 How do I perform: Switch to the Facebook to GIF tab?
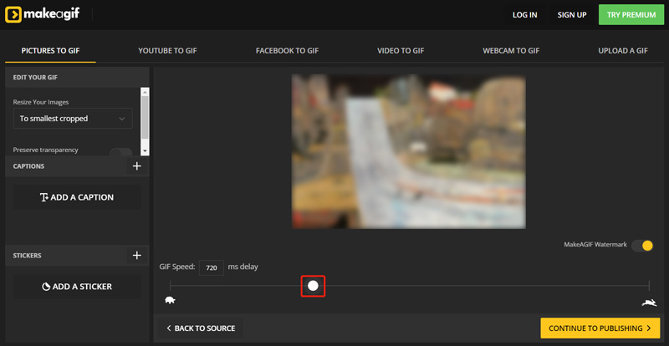tap(287, 51)
